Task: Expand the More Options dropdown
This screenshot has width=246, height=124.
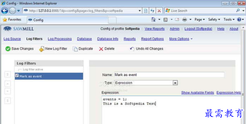Action: pyautogui.click(x=181, y=39)
